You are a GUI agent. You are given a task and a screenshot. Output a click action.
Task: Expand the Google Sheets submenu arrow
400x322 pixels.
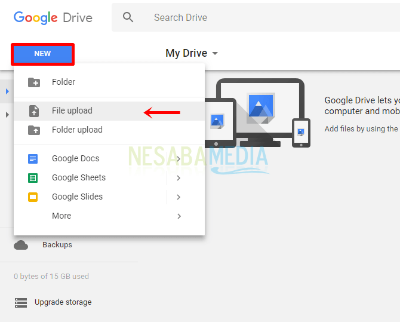pyautogui.click(x=179, y=178)
